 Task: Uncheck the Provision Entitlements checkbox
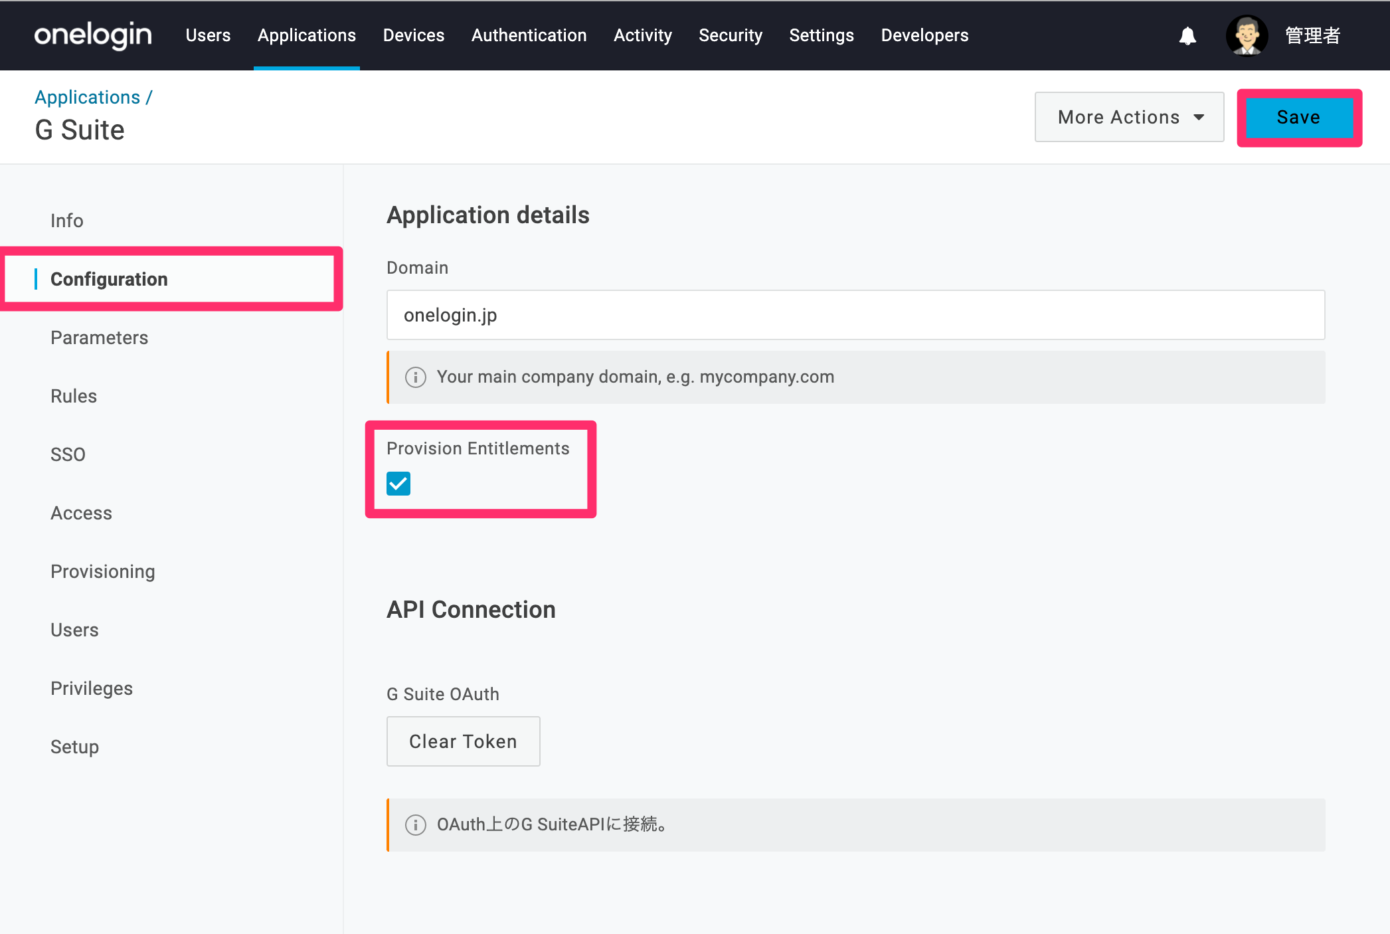398,484
